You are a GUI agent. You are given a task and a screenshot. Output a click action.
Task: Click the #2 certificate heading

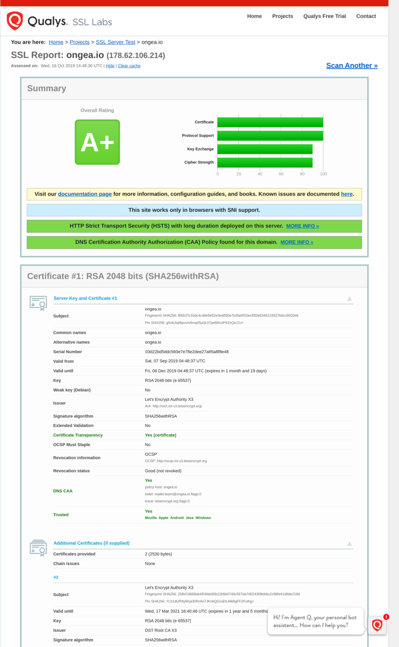point(56,578)
